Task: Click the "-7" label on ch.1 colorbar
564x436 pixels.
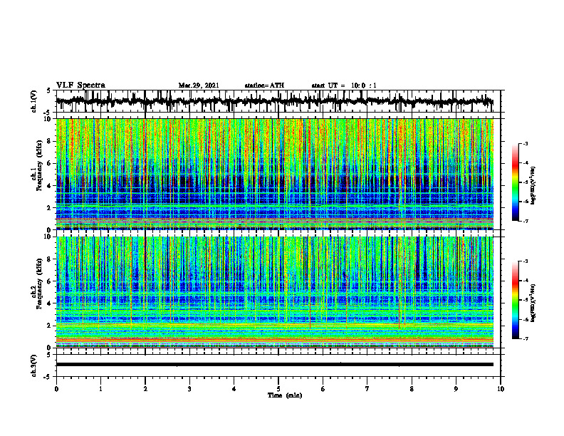Action: [525, 221]
